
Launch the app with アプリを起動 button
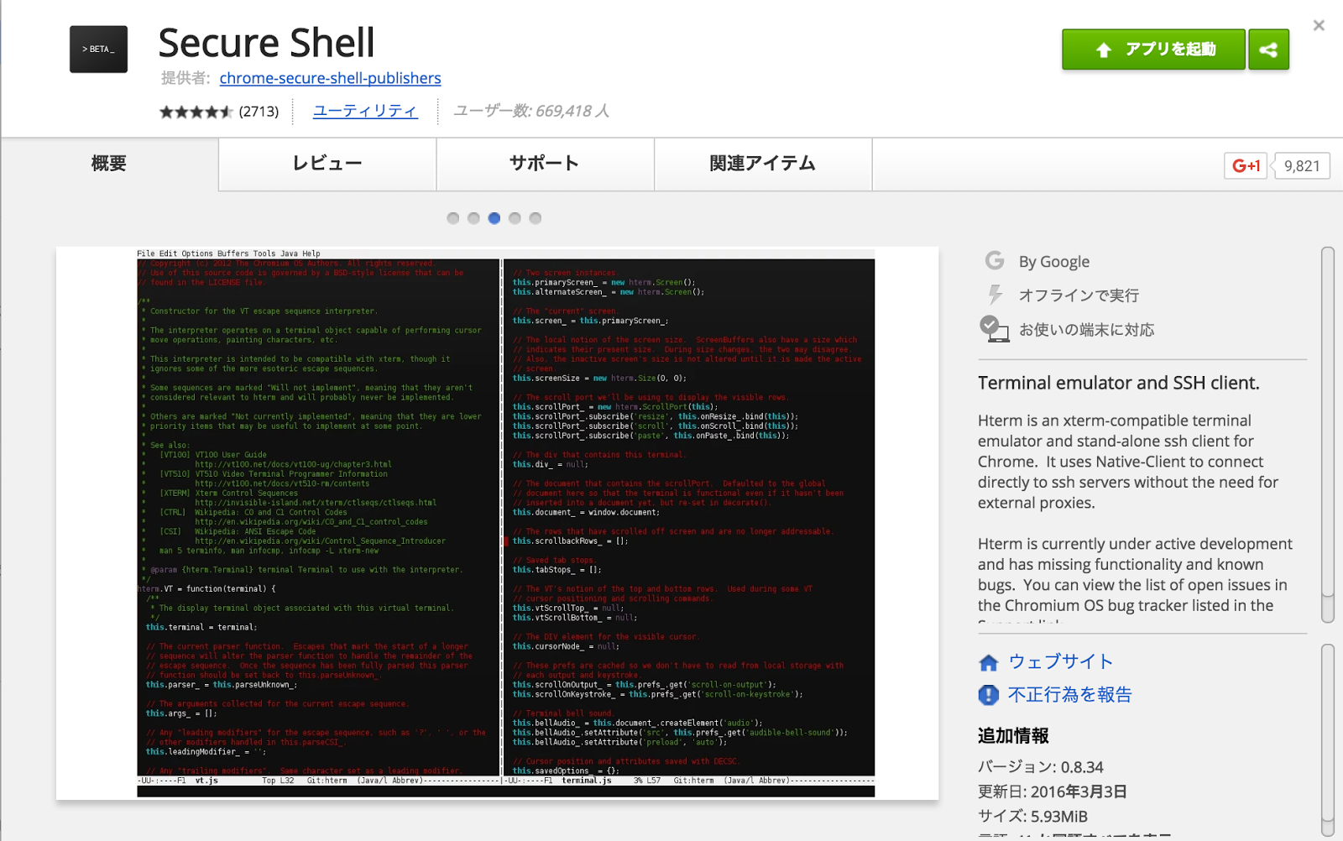point(1153,50)
